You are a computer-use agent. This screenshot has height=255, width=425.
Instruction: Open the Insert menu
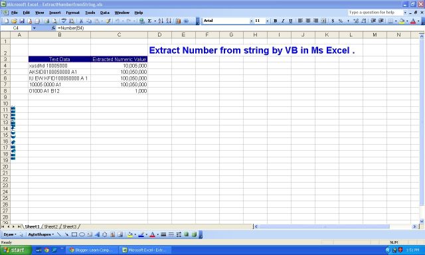55,13
